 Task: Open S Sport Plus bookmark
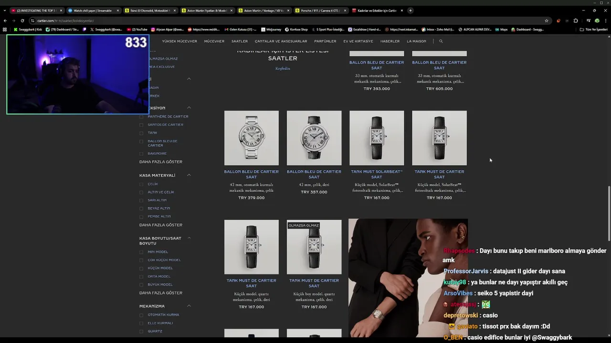coord(328,30)
